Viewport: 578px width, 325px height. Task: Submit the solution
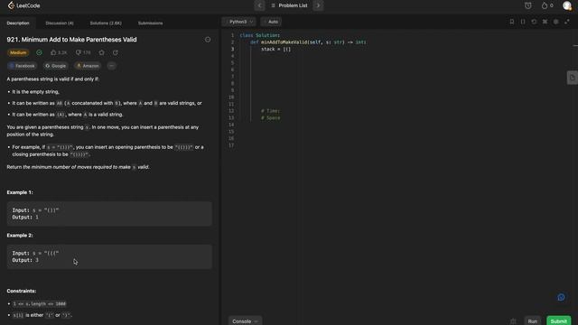[x=558, y=321]
